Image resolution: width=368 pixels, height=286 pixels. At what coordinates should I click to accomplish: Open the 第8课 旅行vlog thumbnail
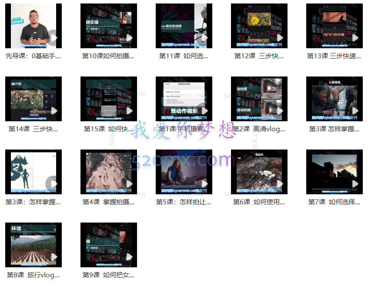pyautogui.click(x=33, y=245)
